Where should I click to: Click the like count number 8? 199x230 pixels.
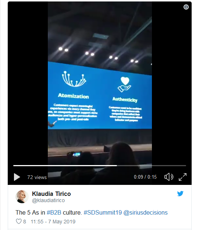[25, 222]
